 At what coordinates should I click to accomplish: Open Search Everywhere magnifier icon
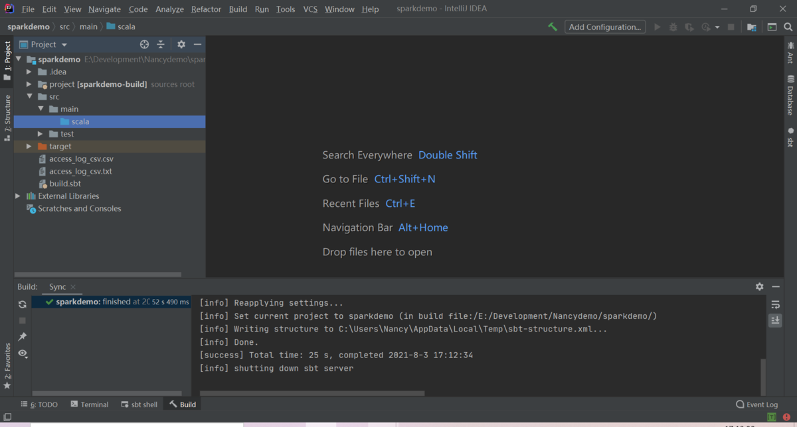pos(788,27)
